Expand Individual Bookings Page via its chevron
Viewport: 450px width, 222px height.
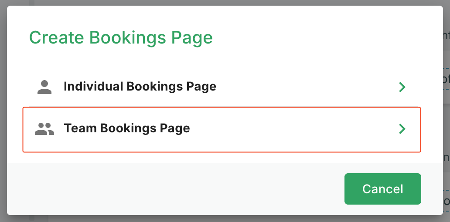(402, 87)
